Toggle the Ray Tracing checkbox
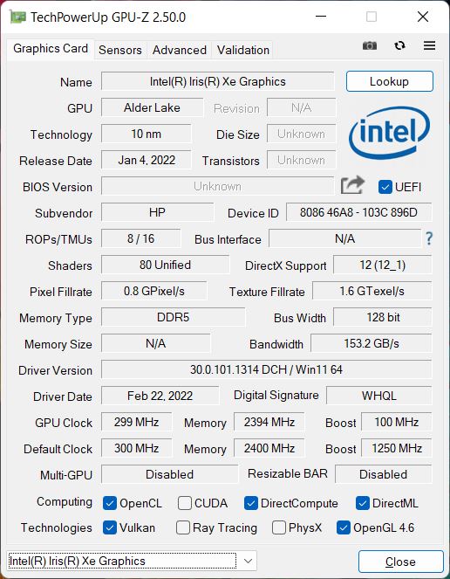This screenshot has width=450, height=579. (x=183, y=527)
